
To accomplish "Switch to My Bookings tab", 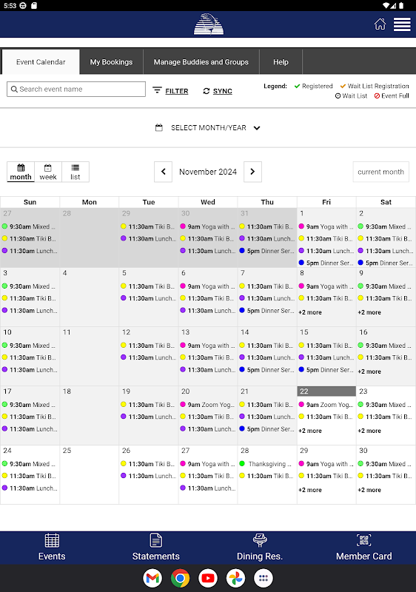I will click(111, 62).
